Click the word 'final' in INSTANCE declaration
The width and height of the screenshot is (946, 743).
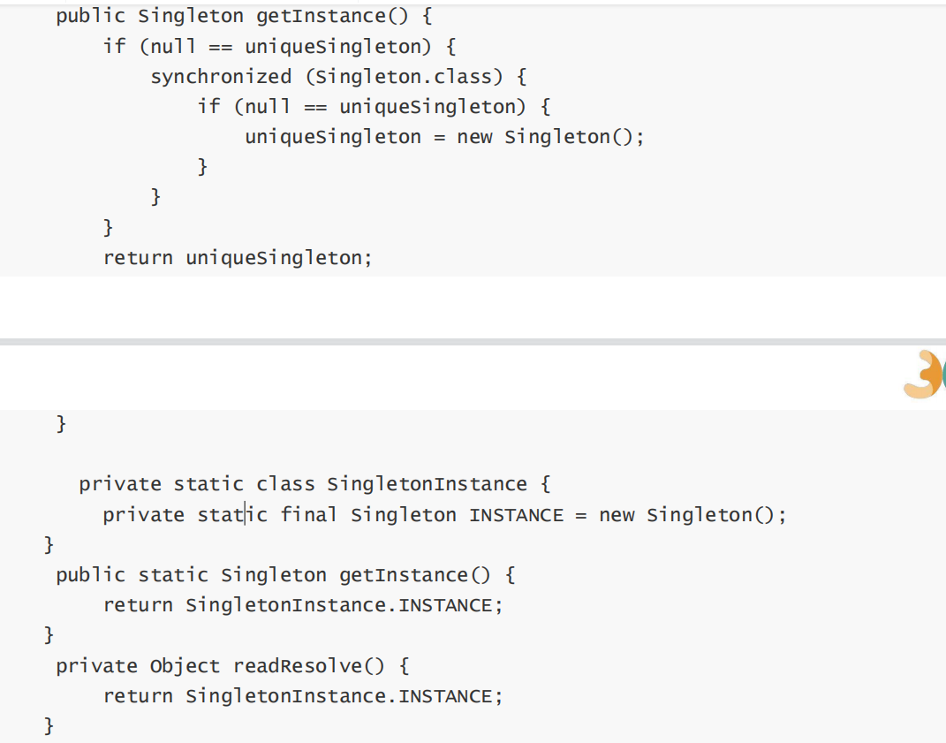click(308, 515)
